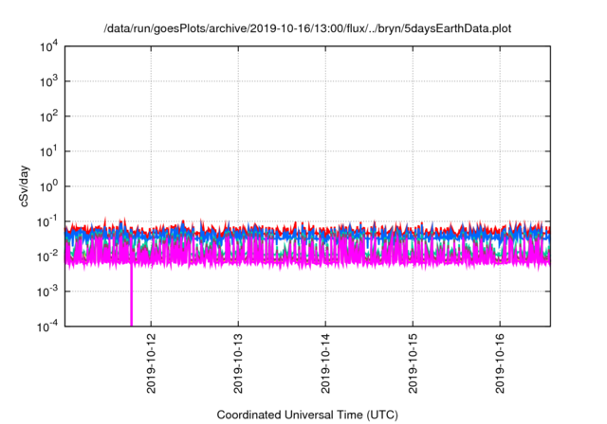Image resolution: width=607 pixels, height=424 pixels.
Task: Click the 10^-2 y-axis tick label
Action: [x=46, y=256]
